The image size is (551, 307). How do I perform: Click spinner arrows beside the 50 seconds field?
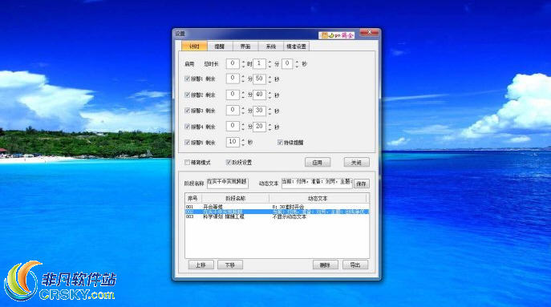(x=269, y=79)
